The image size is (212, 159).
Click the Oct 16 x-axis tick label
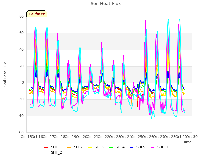pos(37,137)
